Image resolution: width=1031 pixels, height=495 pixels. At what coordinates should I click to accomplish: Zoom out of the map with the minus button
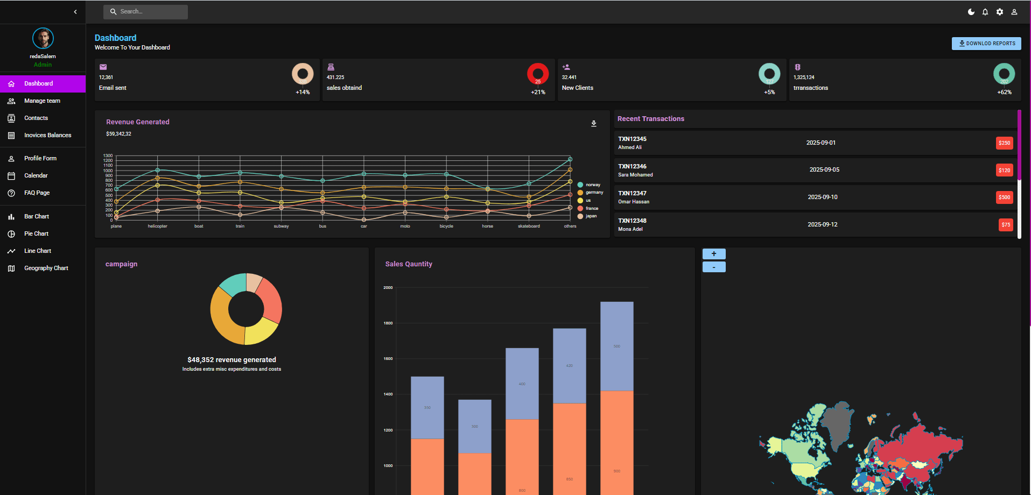coord(713,266)
